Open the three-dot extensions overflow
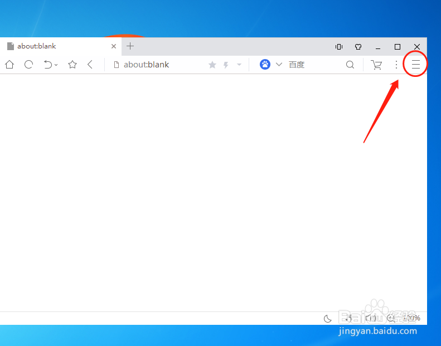This screenshot has height=346, width=441. (396, 65)
